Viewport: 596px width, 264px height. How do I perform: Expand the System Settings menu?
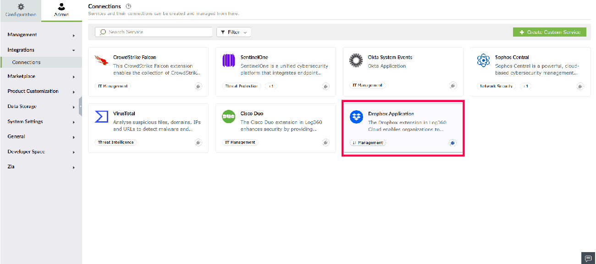[x=41, y=122]
